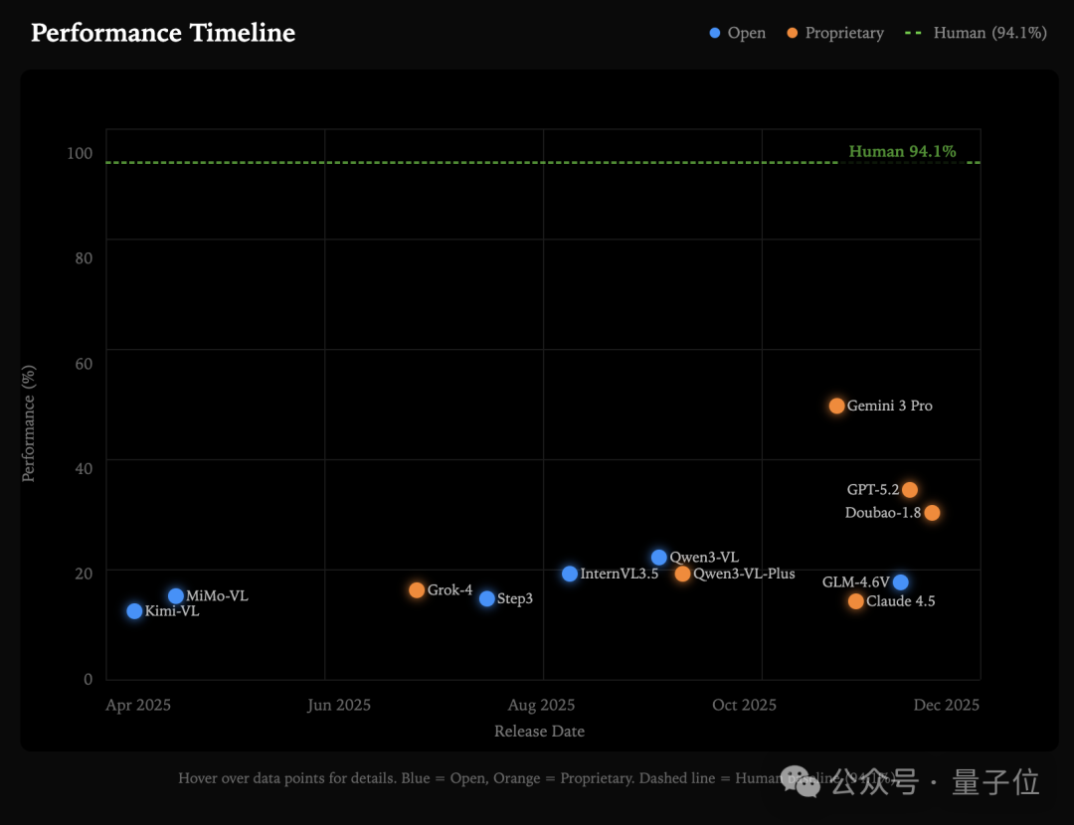
Task: Click the InternVL3.5 data point
Action: (569, 574)
